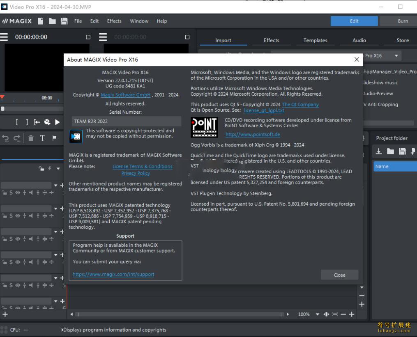This screenshot has height=337, width=417.
Task: Maximize the source monitor via square icon
Action: (x=187, y=37)
